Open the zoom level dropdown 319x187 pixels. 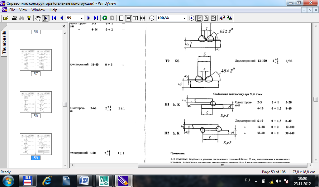(x=184, y=18)
